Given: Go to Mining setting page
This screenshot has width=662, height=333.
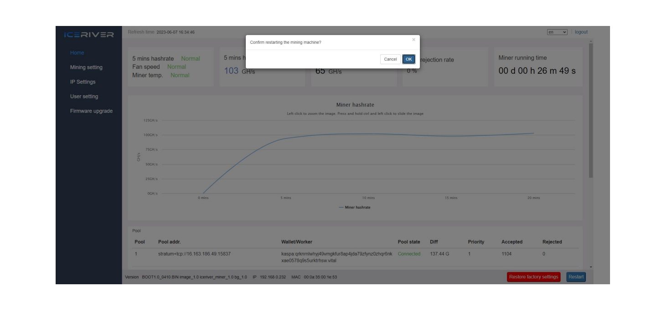Looking at the screenshot, I should (86, 67).
